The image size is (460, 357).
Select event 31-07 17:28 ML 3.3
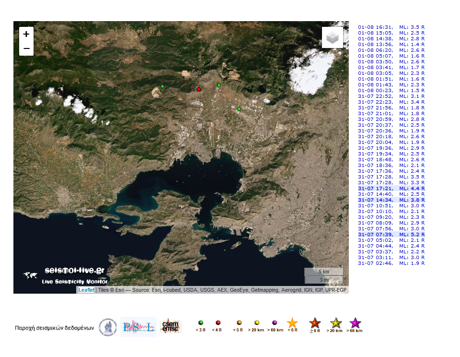pos(391,182)
